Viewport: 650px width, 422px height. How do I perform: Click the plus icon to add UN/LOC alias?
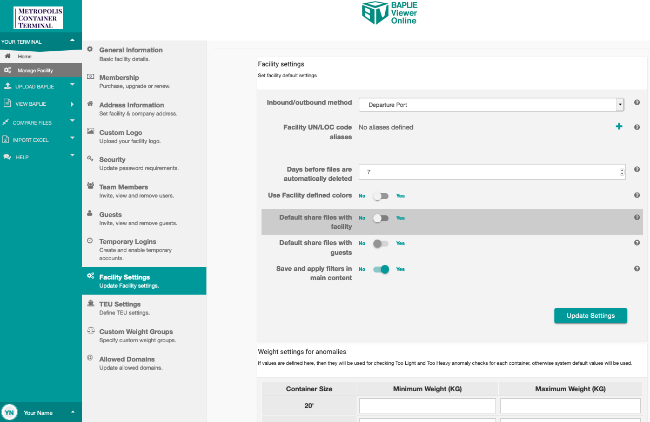coord(619,127)
